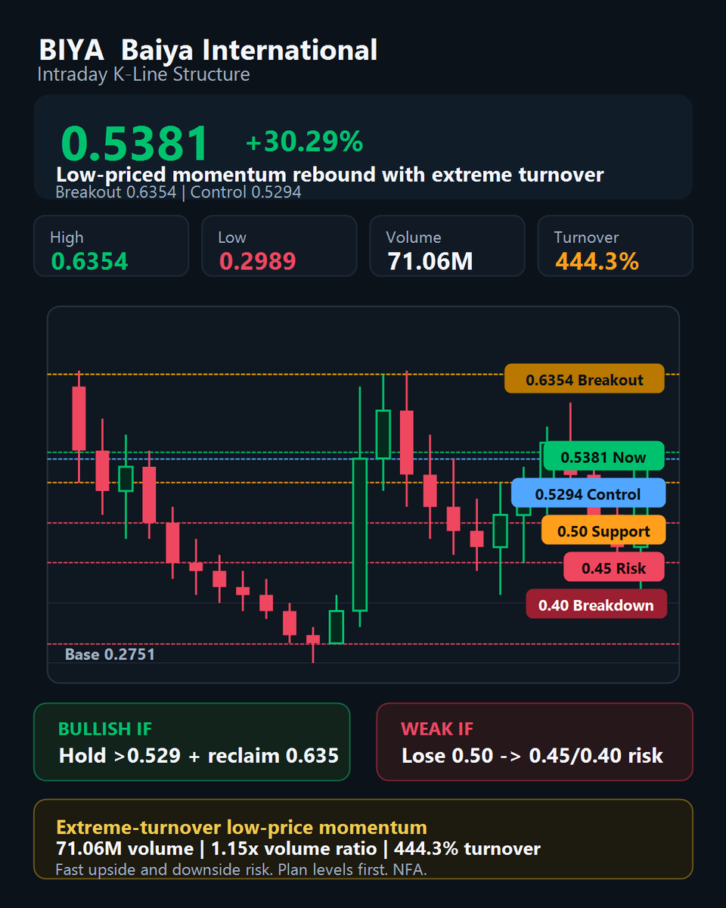Click the +30.29% change value
726x908 pixels.
305,141
